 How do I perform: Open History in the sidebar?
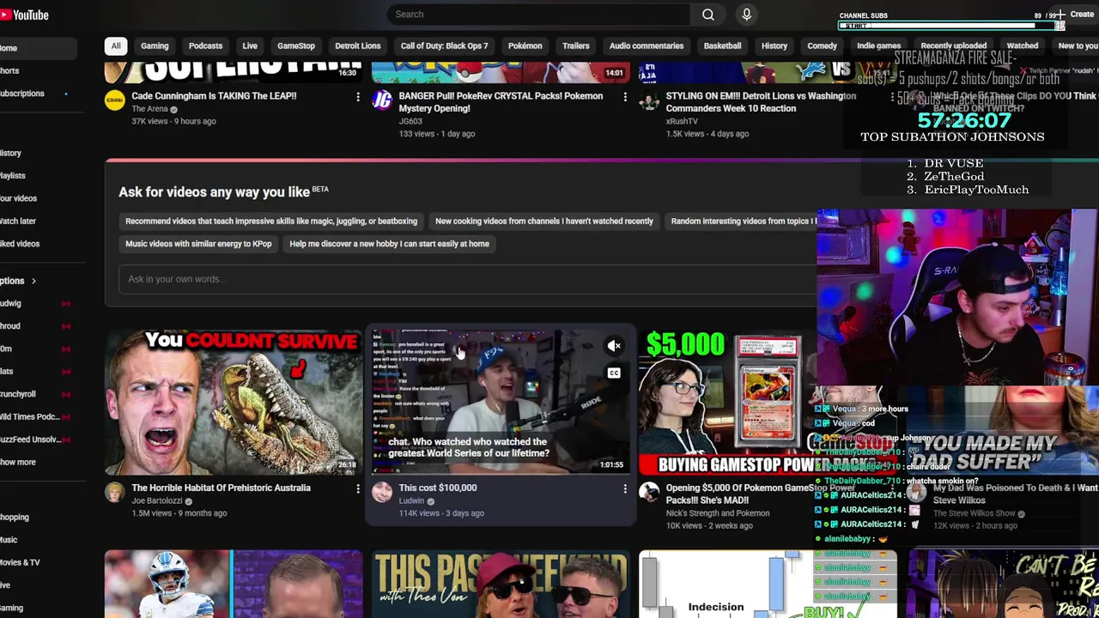point(10,153)
